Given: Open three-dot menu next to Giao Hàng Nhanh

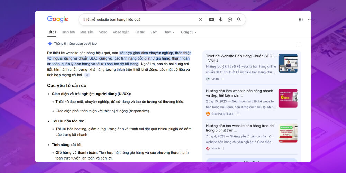Looking at the screenshot, I should (x=238, y=113).
